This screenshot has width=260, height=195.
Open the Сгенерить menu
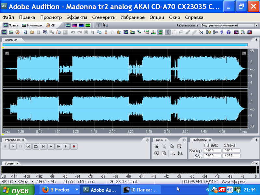pos(104,18)
